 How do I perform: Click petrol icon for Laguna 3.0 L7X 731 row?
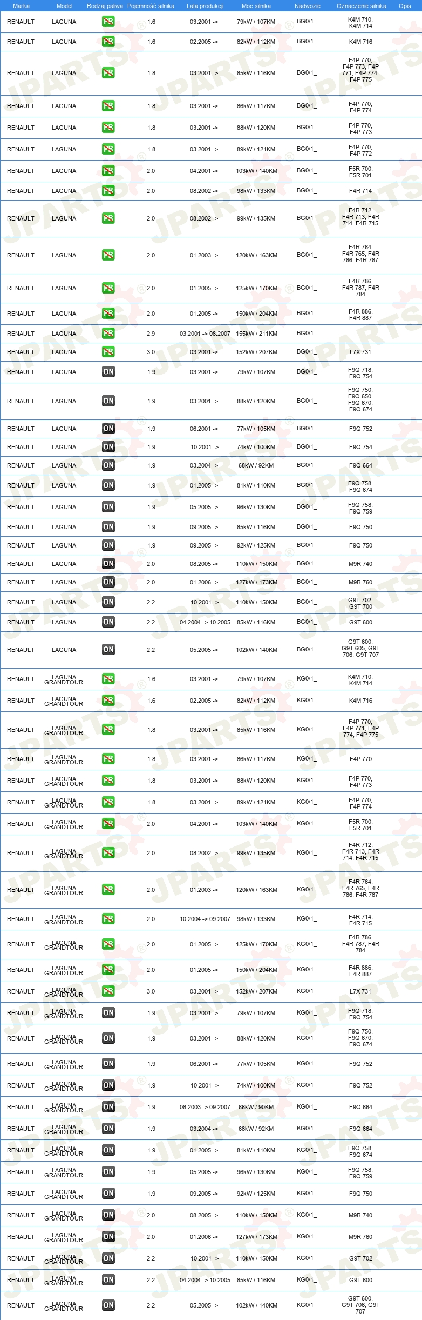(x=108, y=352)
